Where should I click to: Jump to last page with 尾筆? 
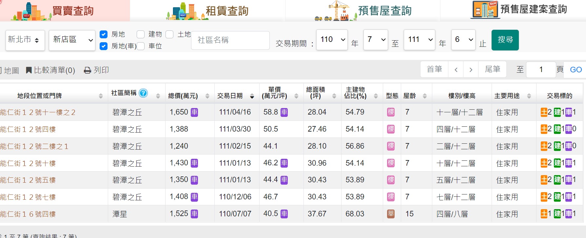(493, 69)
